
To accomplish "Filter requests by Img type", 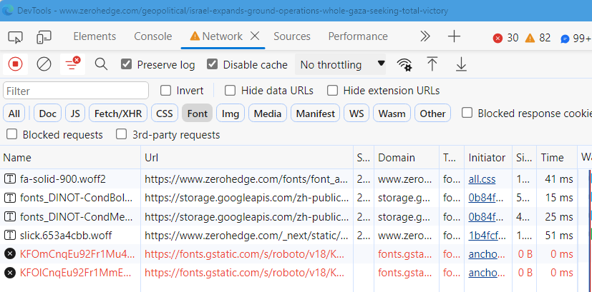I will (231, 114).
